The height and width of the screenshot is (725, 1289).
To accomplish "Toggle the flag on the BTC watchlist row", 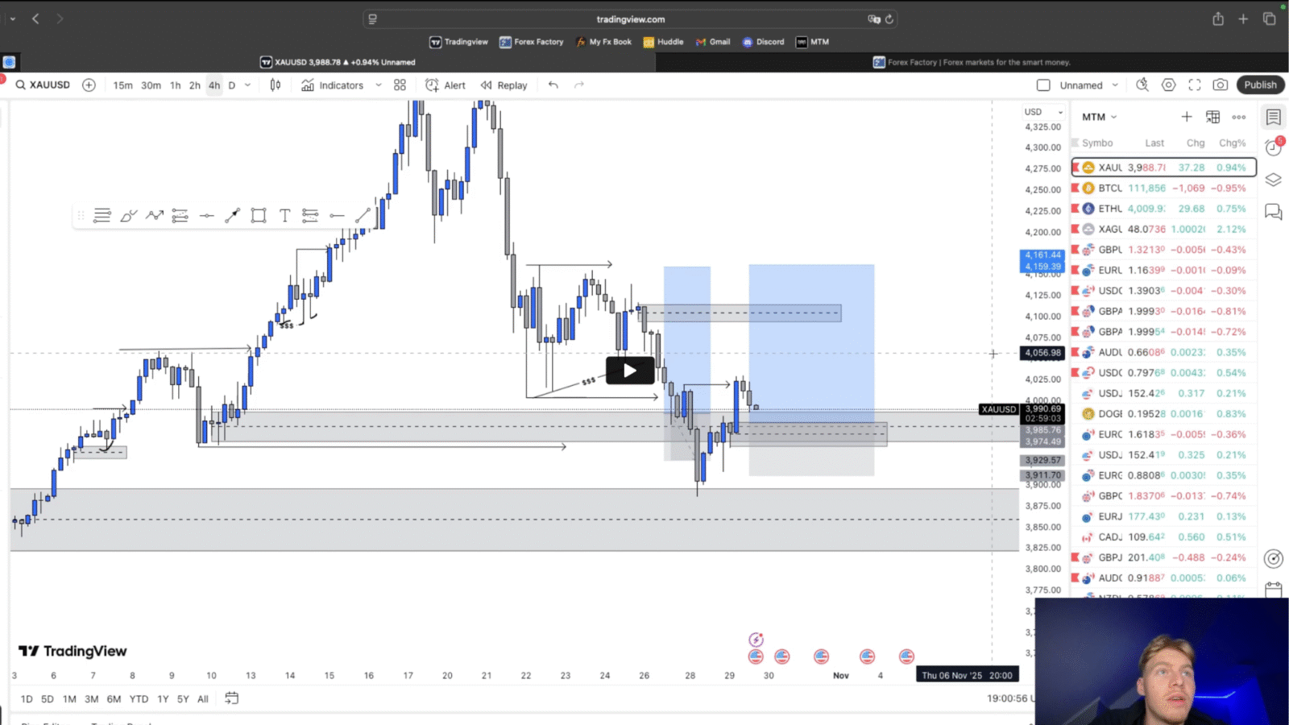I will point(1075,188).
